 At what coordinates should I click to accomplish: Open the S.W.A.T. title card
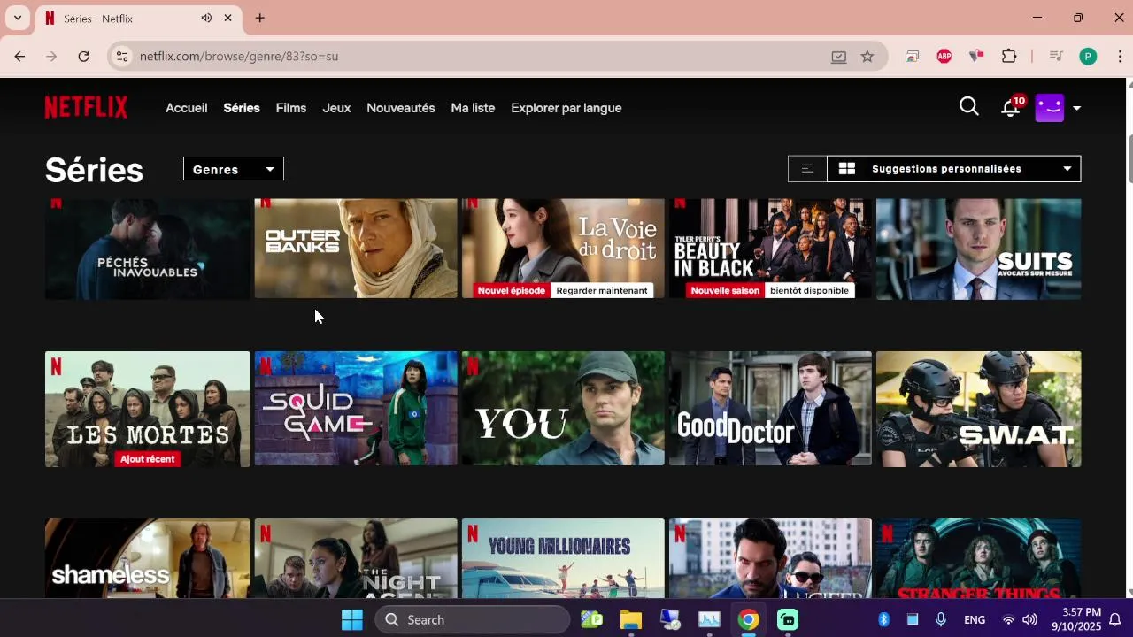[978, 409]
